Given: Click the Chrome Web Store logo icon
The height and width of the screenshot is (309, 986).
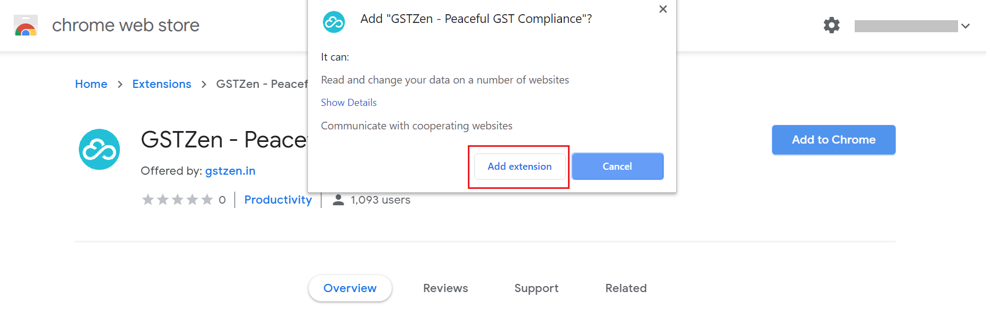Looking at the screenshot, I should tap(26, 25).
